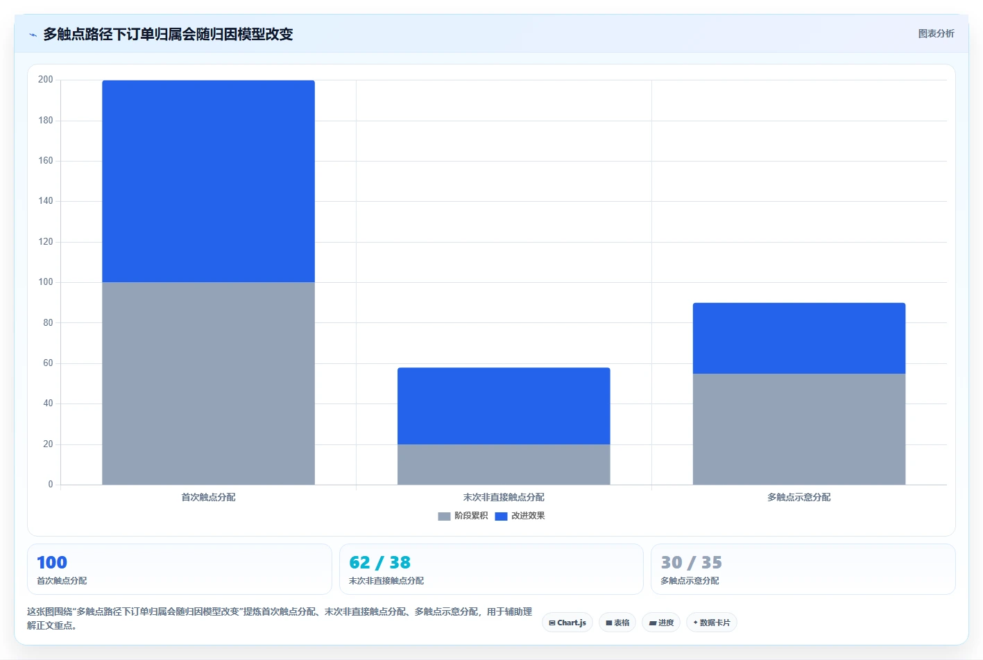
Task: Click the 80 y-axis tick label
Action: pos(48,323)
